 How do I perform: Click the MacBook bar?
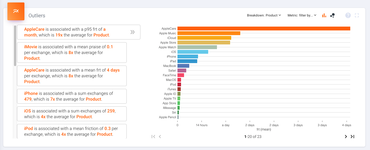183,66
